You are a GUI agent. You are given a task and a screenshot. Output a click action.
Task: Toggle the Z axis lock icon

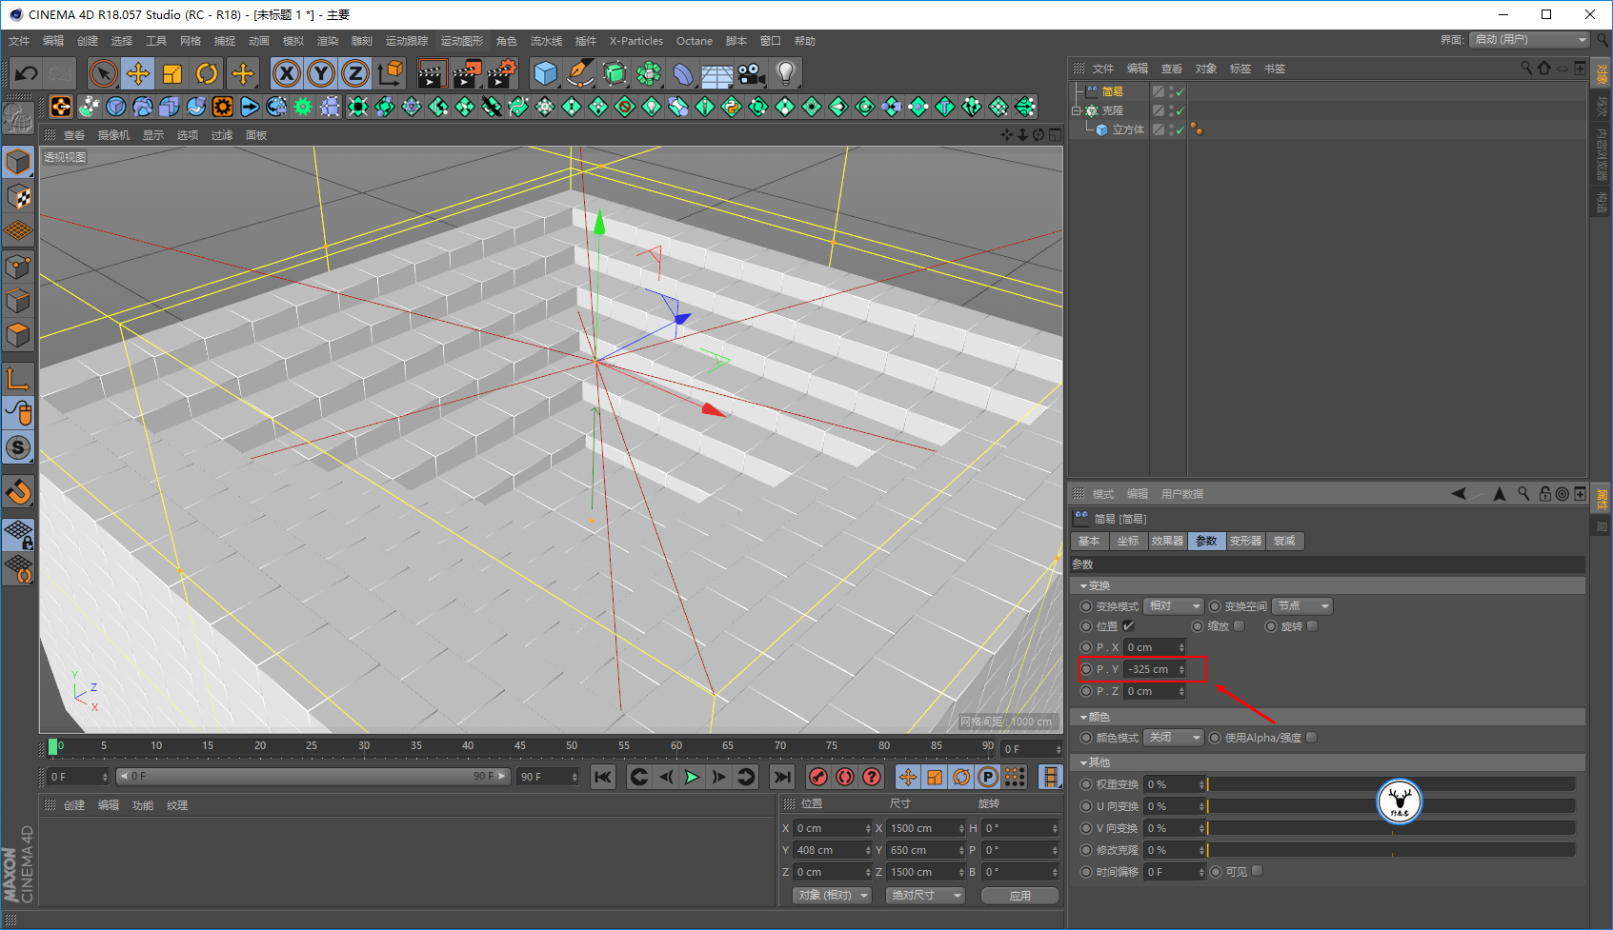coord(355,73)
